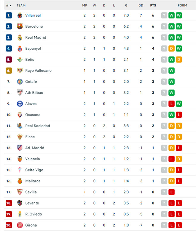Open the Real Sociedad team link
Viewport: 196px width, 231px height.
(x=38, y=126)
